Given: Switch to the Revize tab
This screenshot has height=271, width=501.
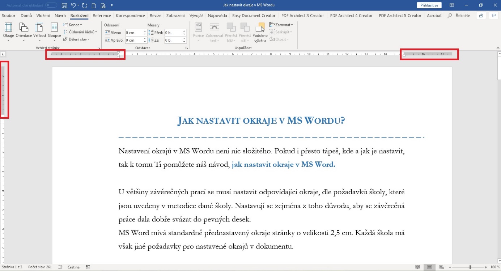Looking at the screenshot, I should [x=156, y=16].
